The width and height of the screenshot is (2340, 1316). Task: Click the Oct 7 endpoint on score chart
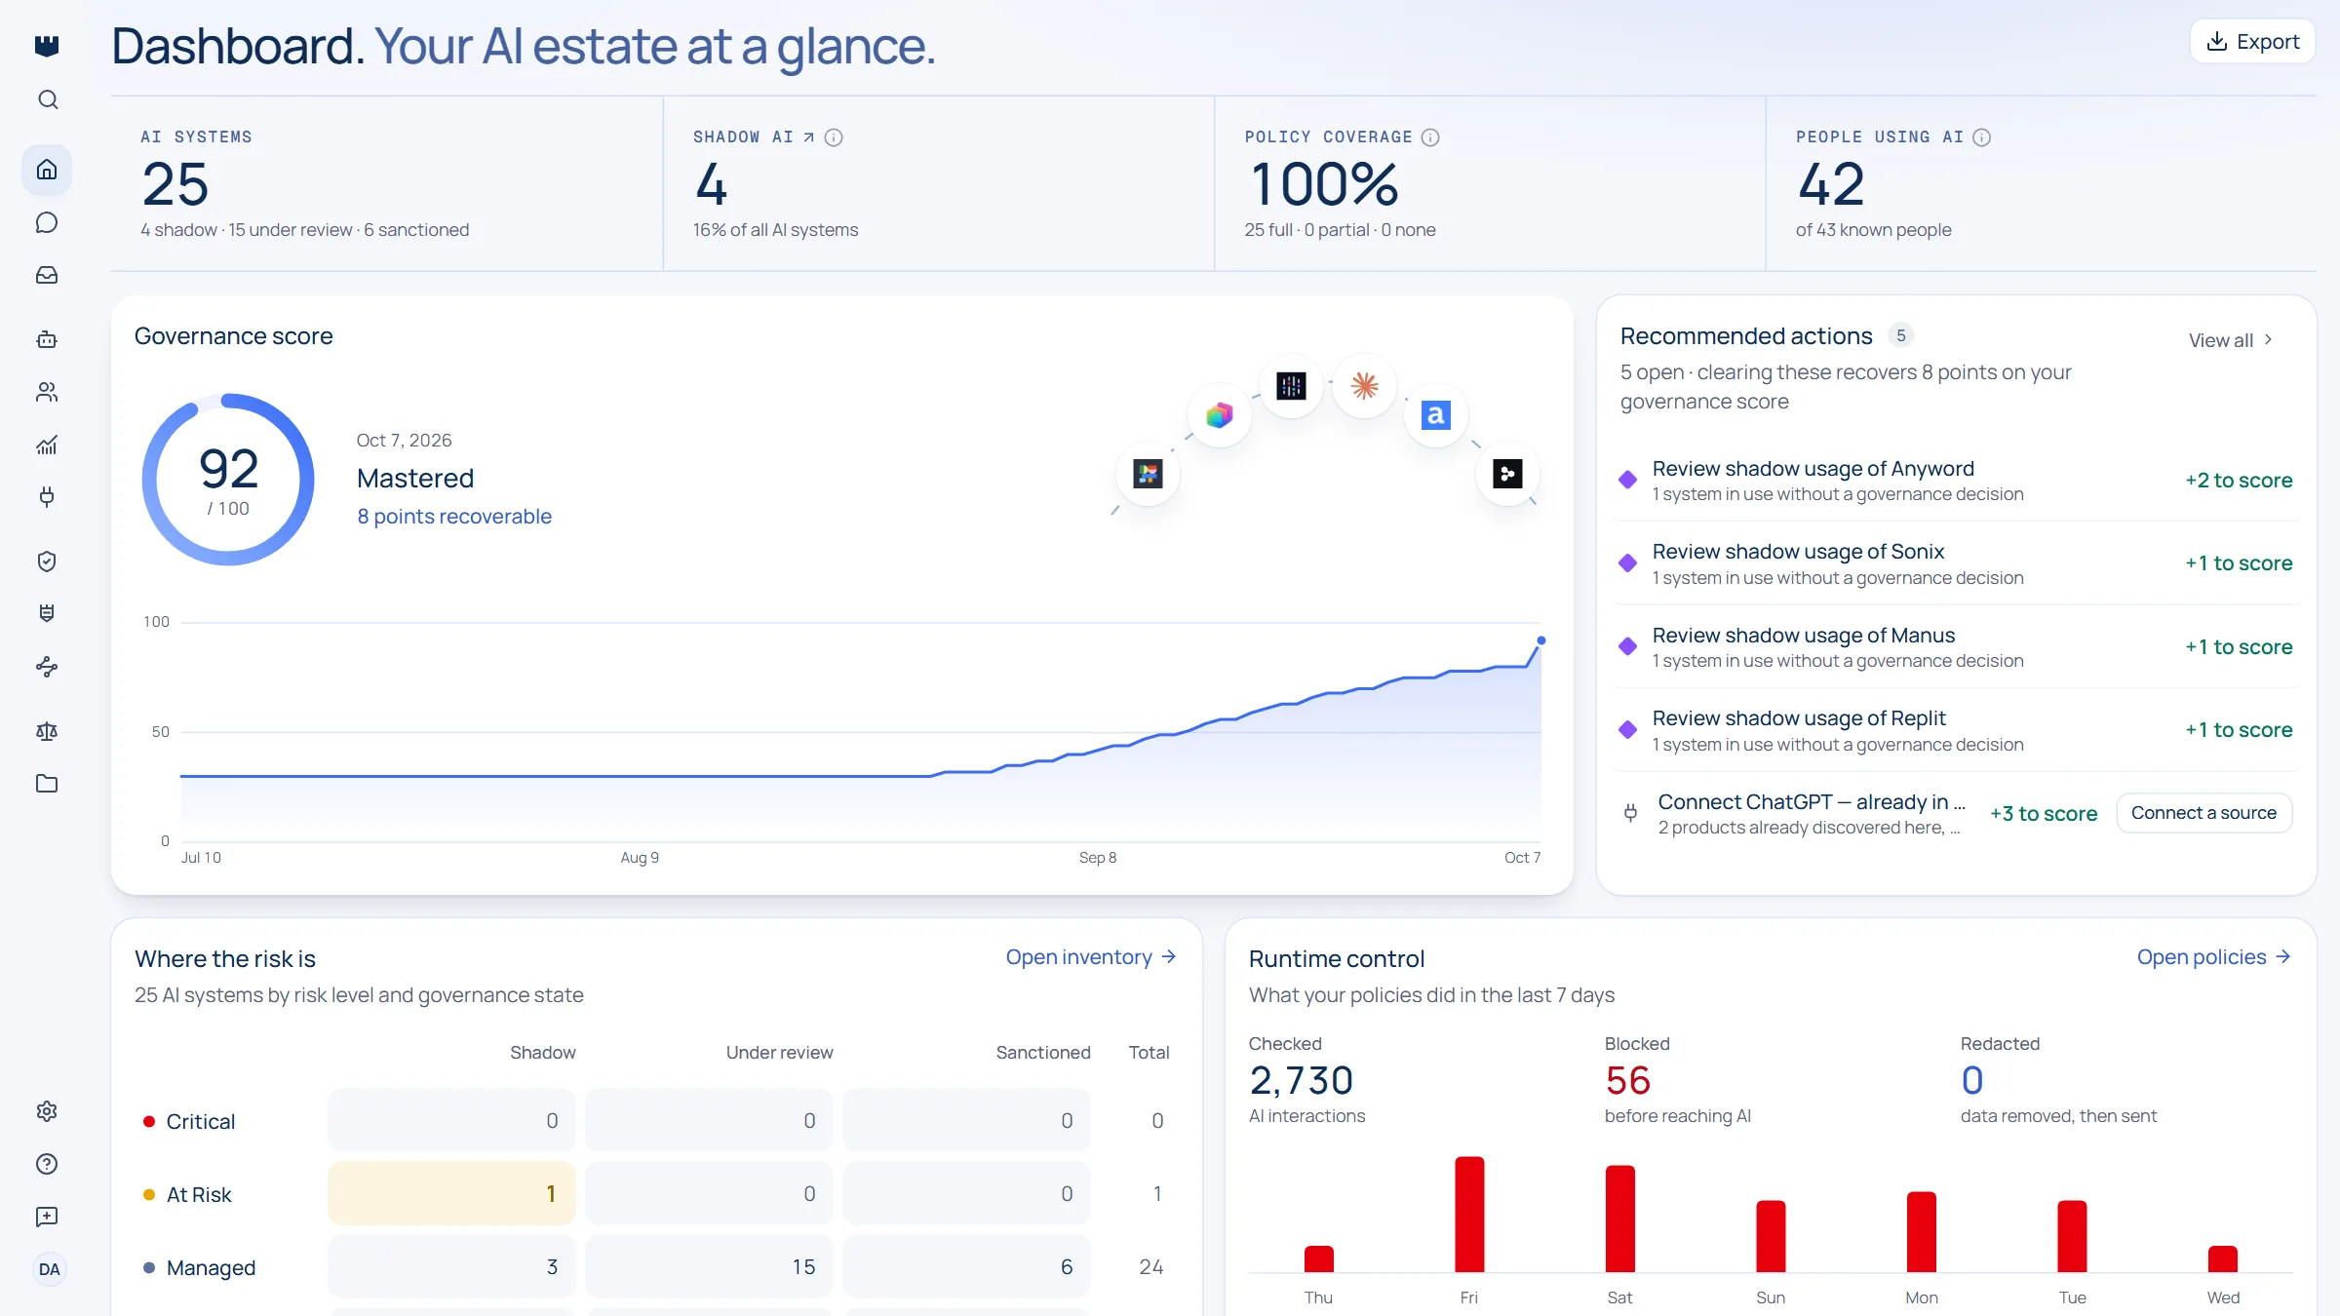[1540, 640]
